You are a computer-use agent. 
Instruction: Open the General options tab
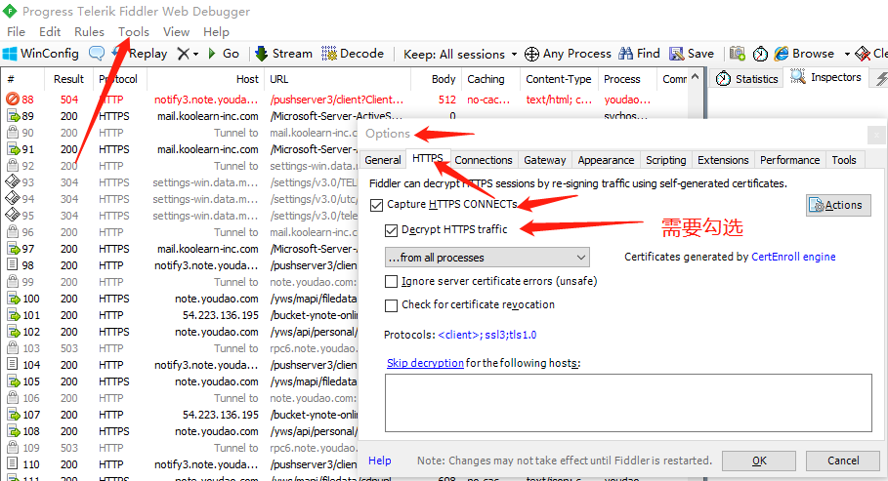pos(383,160)
